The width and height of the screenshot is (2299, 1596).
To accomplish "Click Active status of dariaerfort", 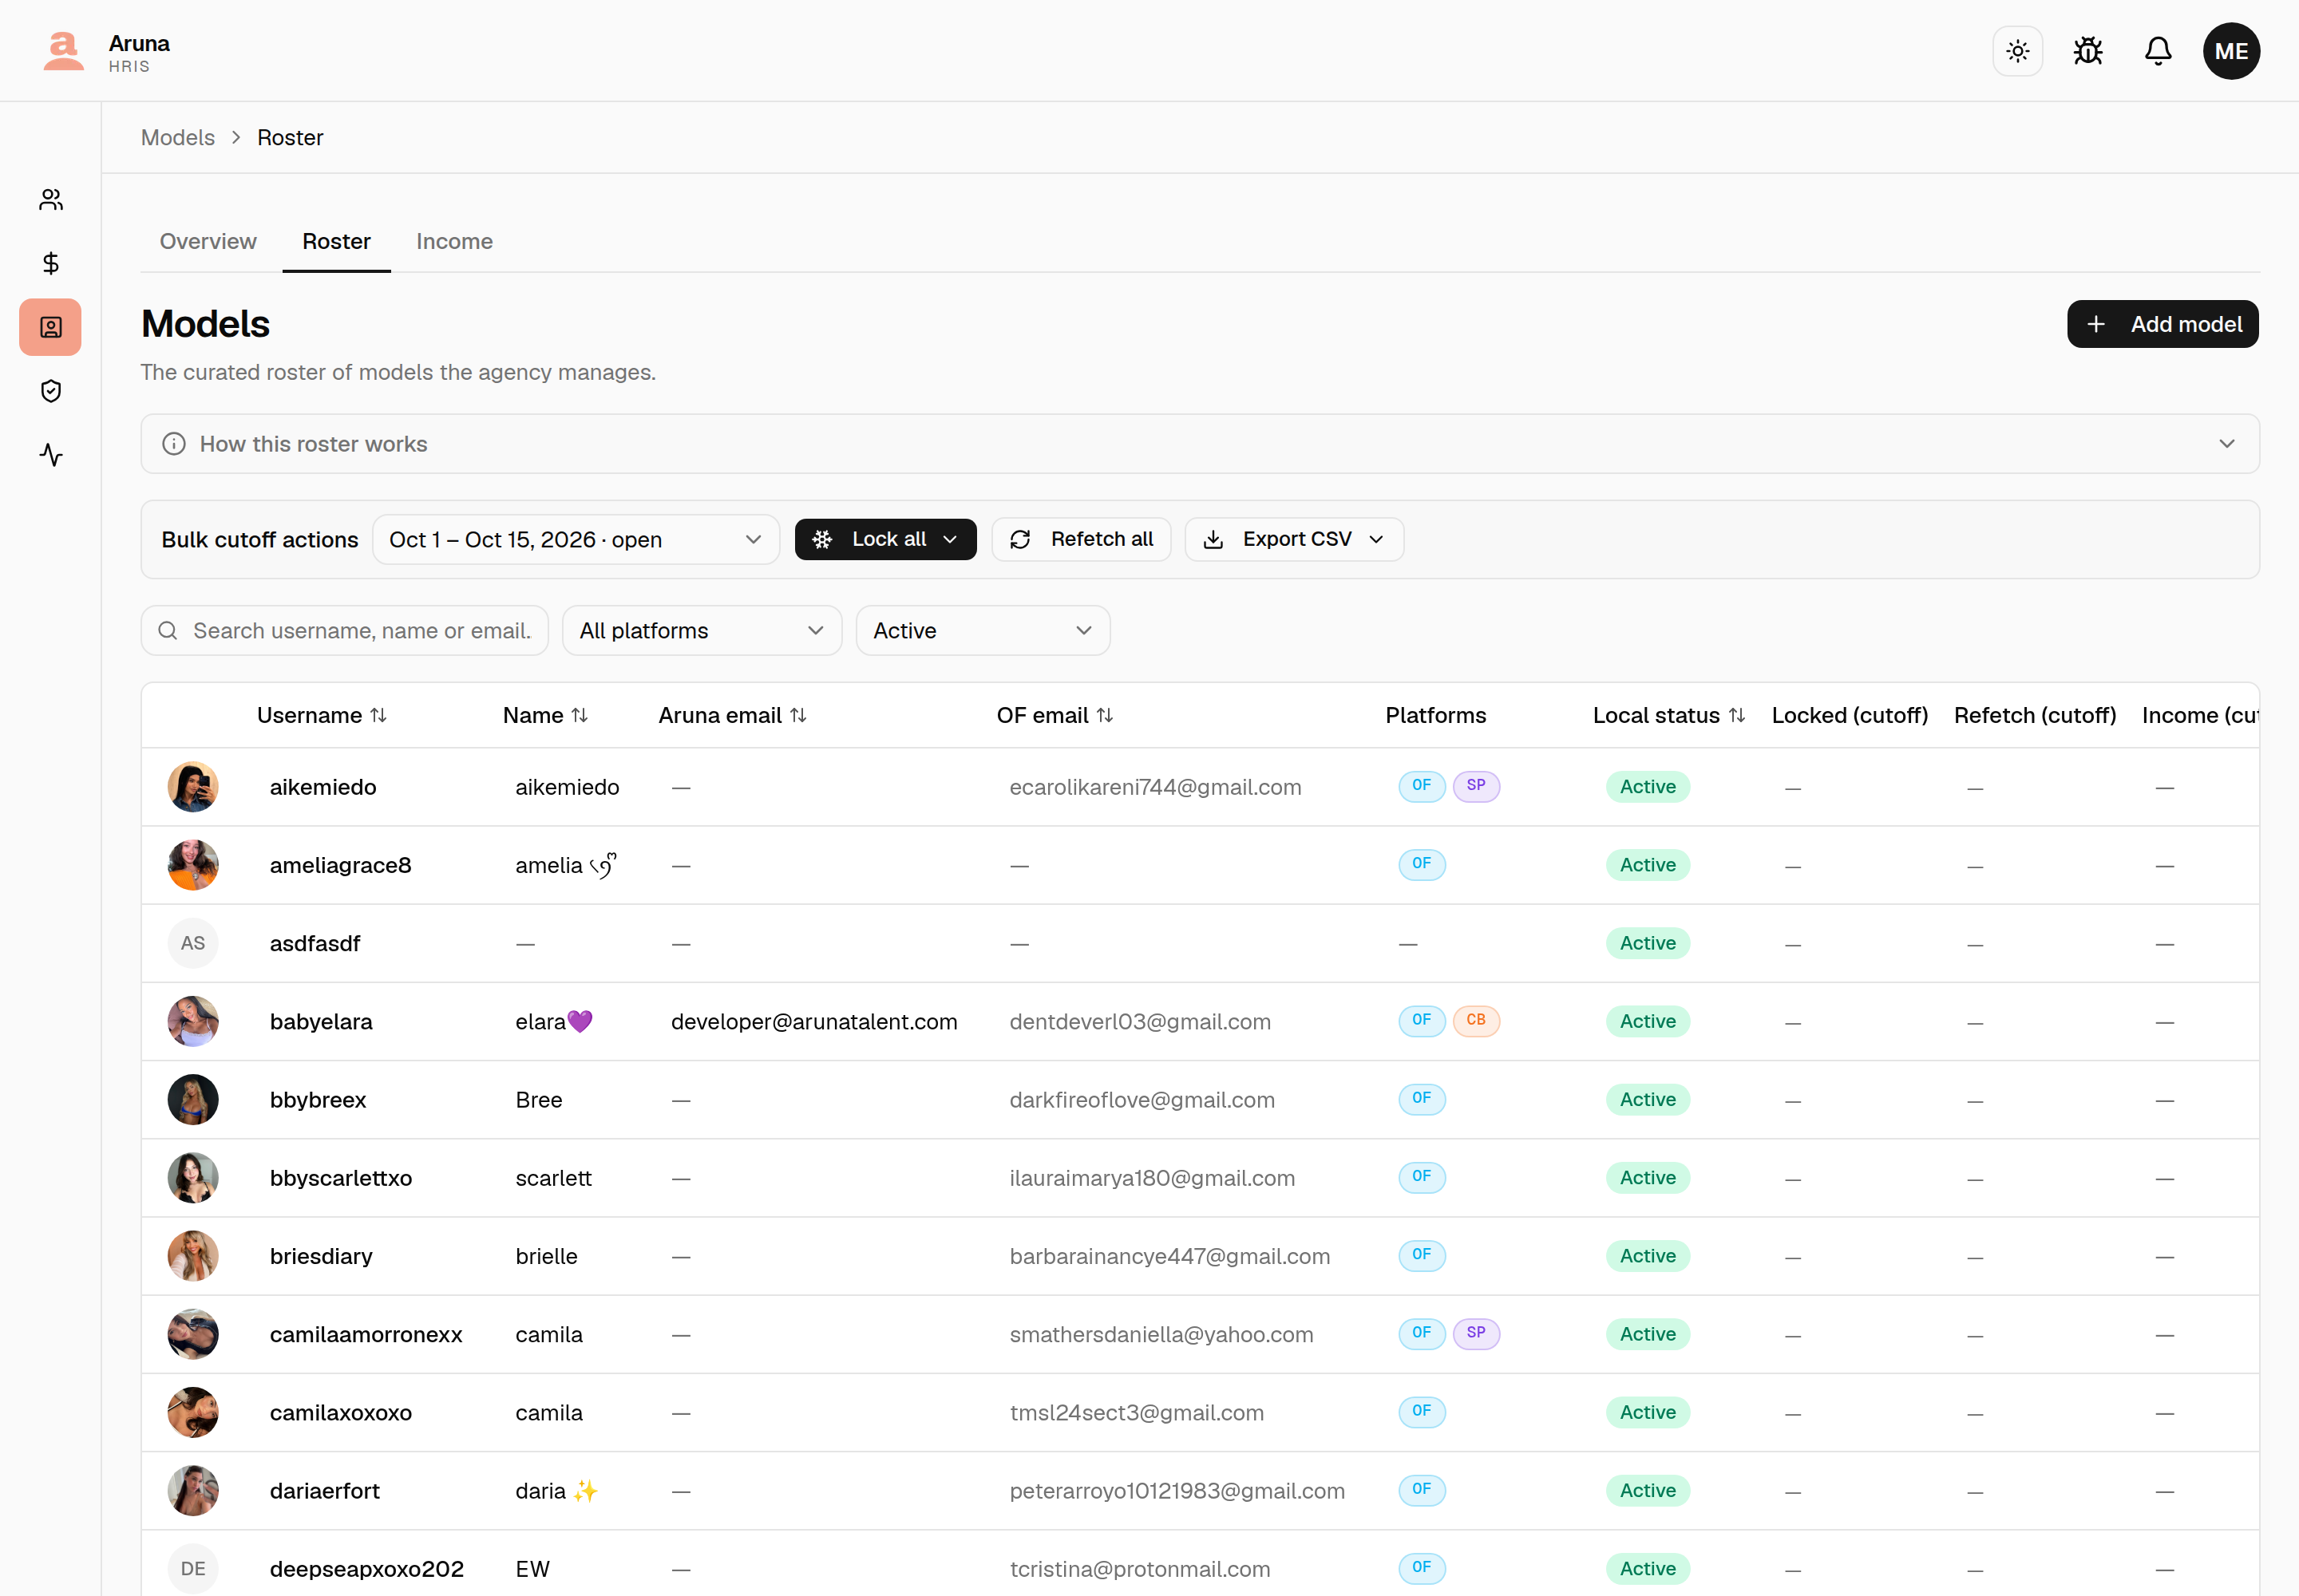I will (x=1648, y=1491).
